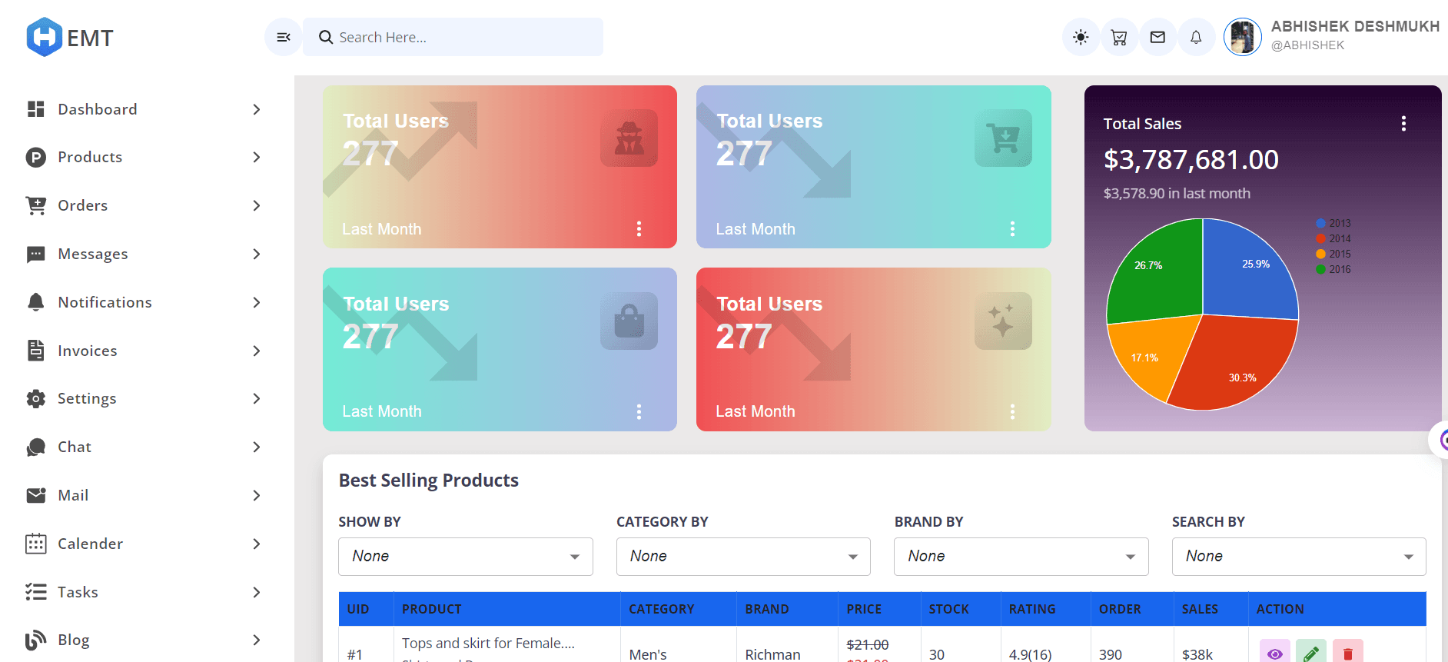1448x662 pixels.
Task: Open options menu on red Total Users card
Action: [x=639, y=228]
